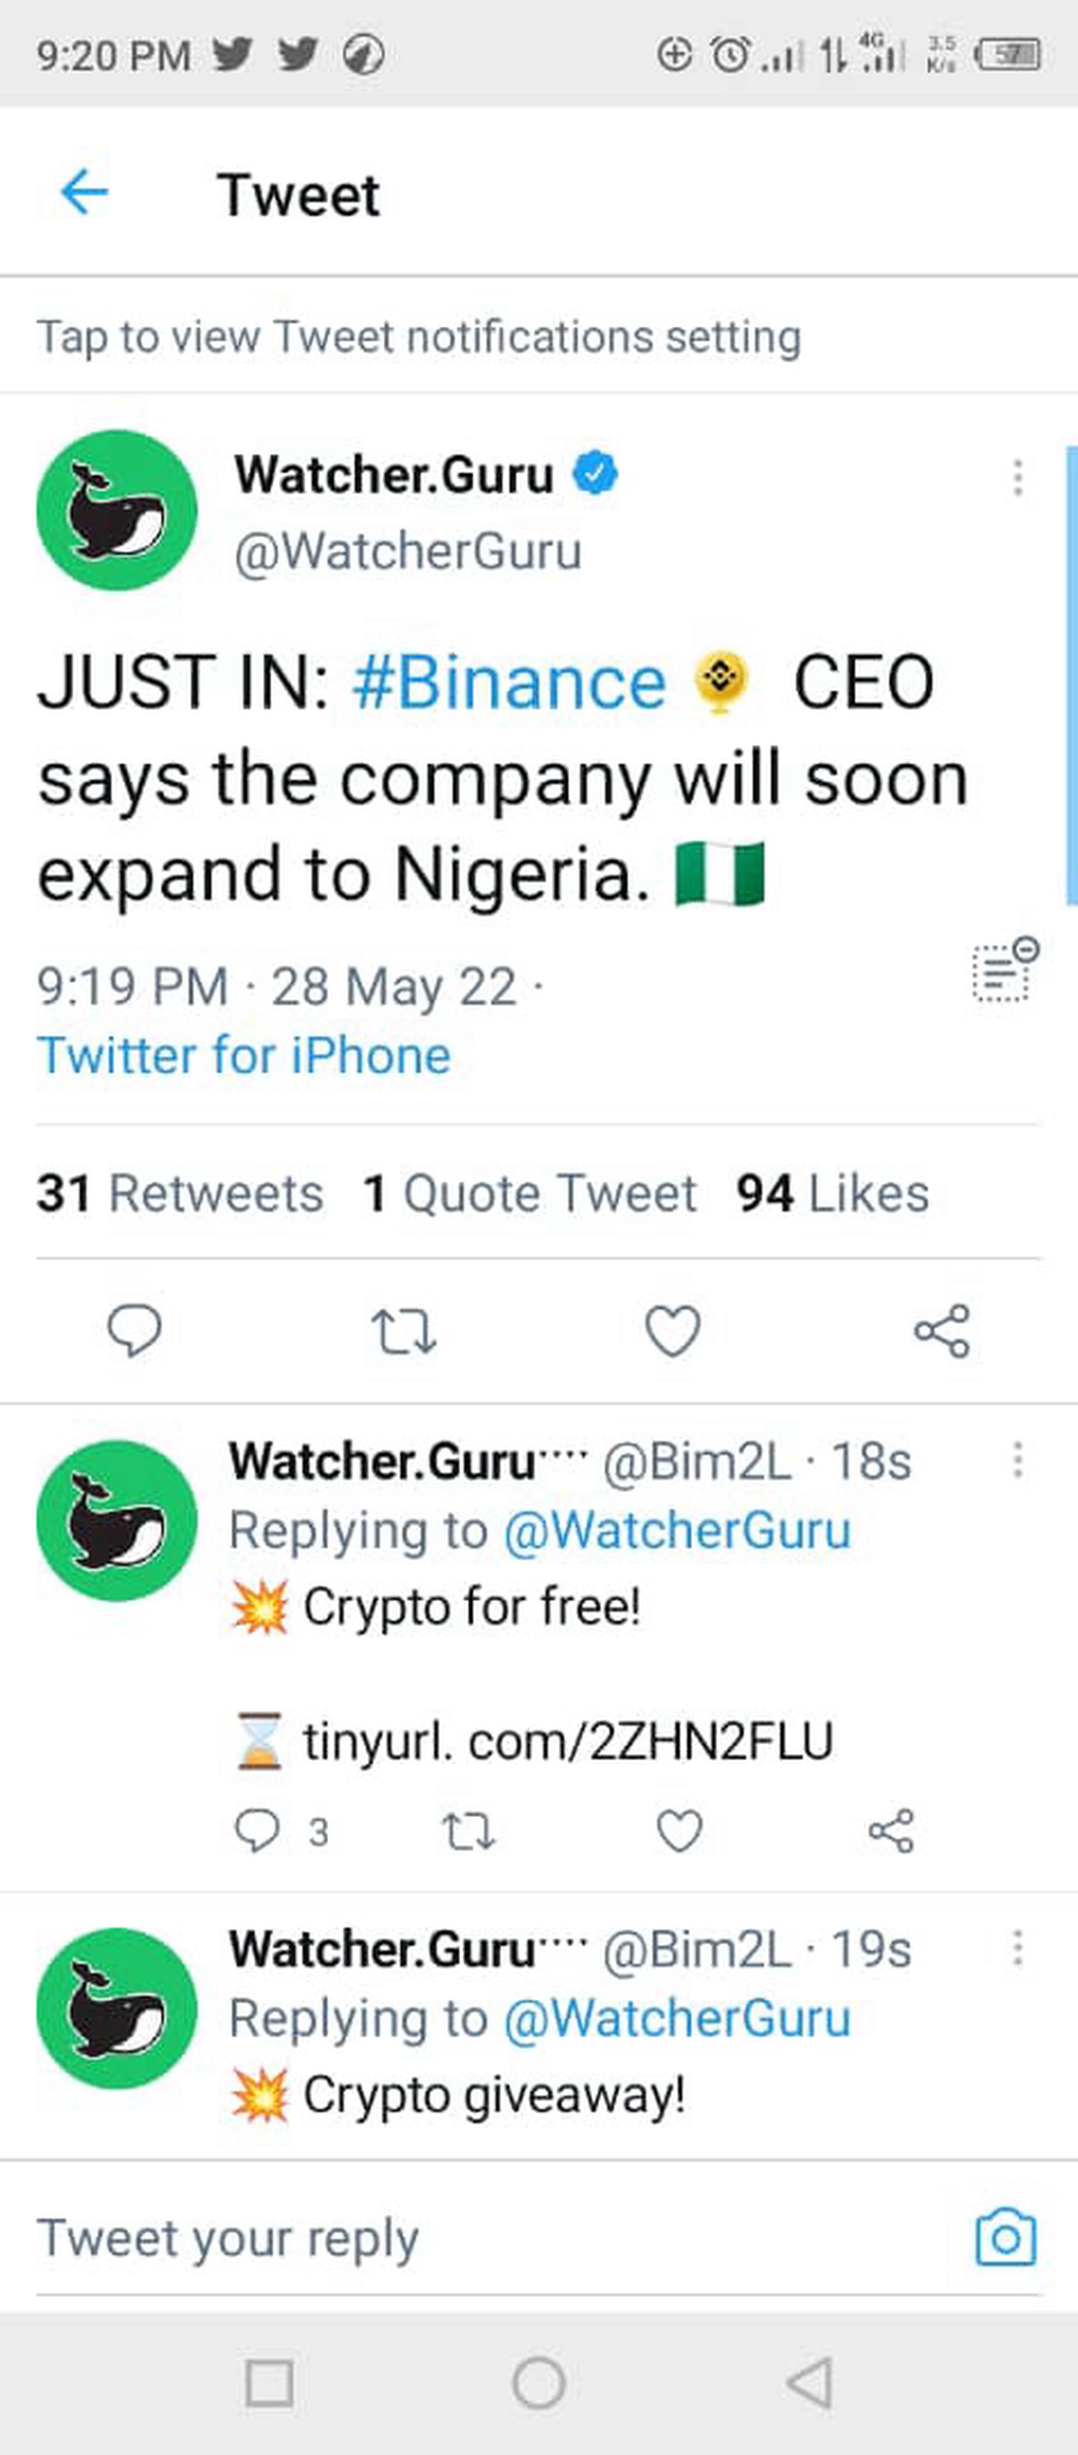
Task: Reply to the main Watcher.Guru tweet
Action: point(134,1330)
